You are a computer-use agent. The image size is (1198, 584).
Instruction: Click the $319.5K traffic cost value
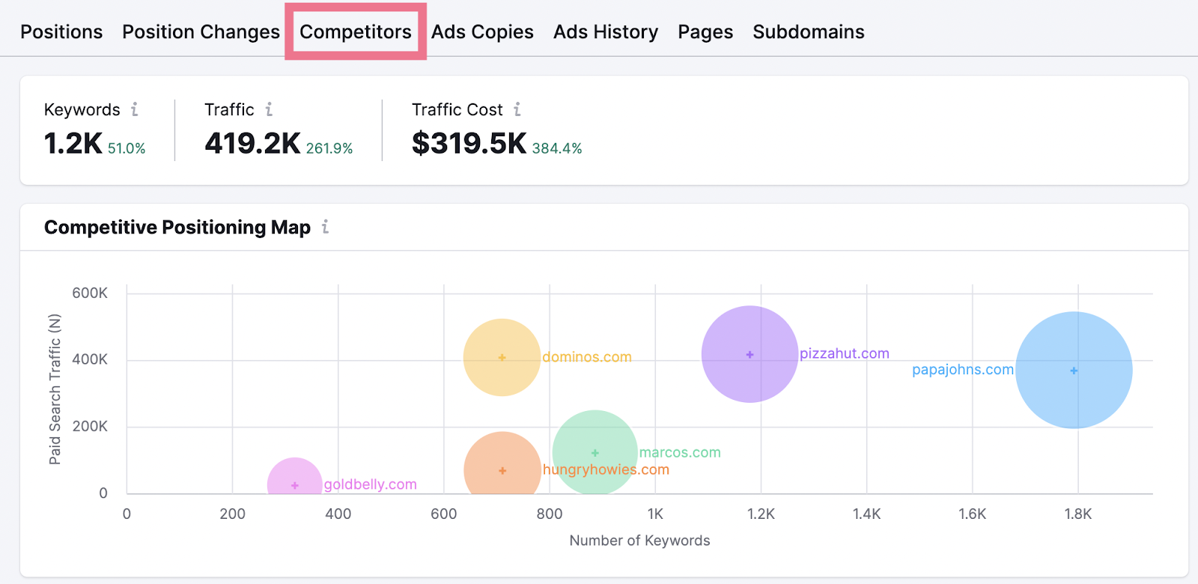click(469, 144)
